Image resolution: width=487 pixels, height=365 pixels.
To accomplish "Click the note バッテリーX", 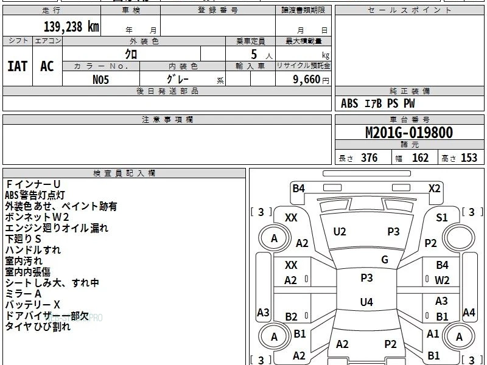I will click(x=33, y=305).
